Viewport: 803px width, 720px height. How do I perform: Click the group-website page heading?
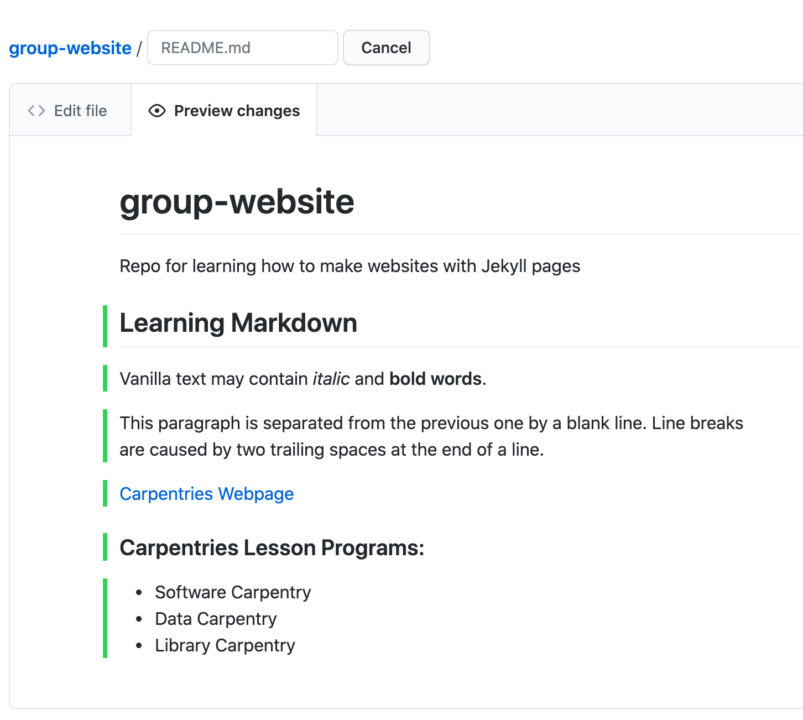pos(237,201)
